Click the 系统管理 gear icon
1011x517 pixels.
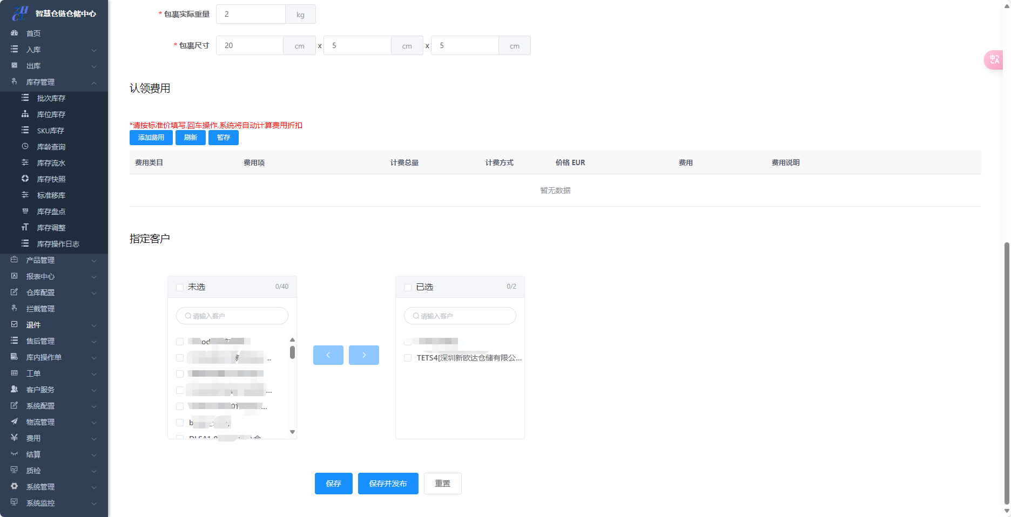coord(15,486)
